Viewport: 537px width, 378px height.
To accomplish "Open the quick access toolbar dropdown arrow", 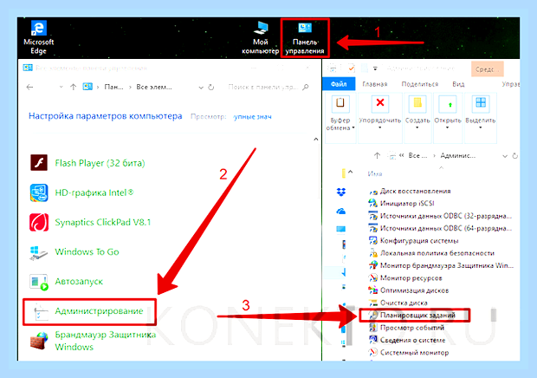I will [375, 68].
